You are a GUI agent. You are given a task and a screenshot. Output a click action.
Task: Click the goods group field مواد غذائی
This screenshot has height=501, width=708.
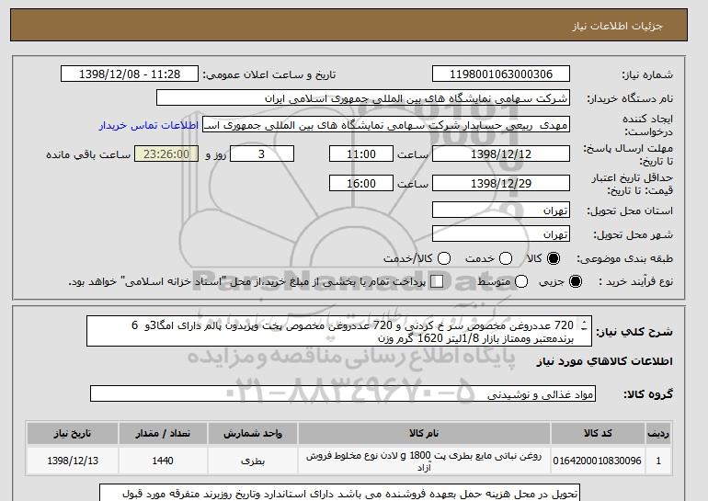pyautogui.click(x=343, y=393)
